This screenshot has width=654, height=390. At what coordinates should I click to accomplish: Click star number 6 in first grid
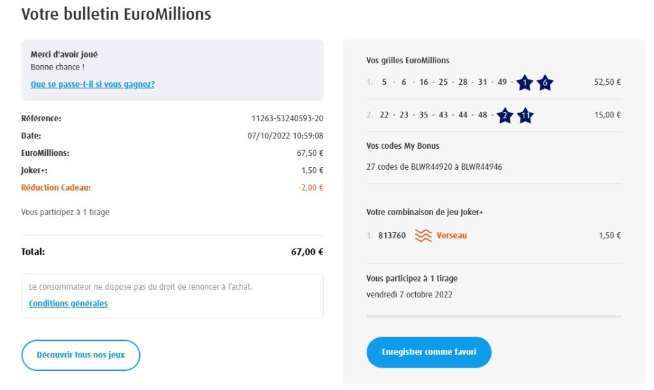point(544,82)
